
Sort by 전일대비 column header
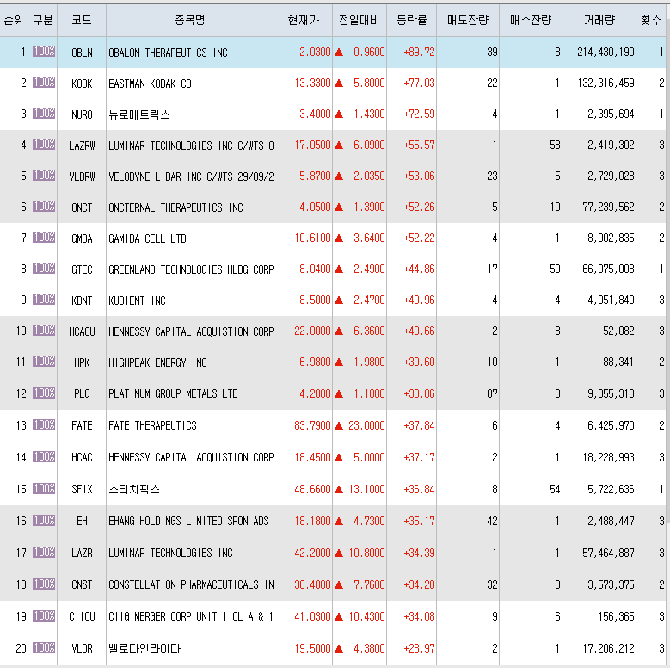tap(360, 20)
